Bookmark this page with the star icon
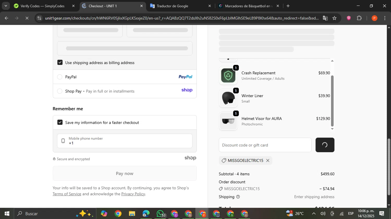391x219 pixels. [x=334, y=18]
